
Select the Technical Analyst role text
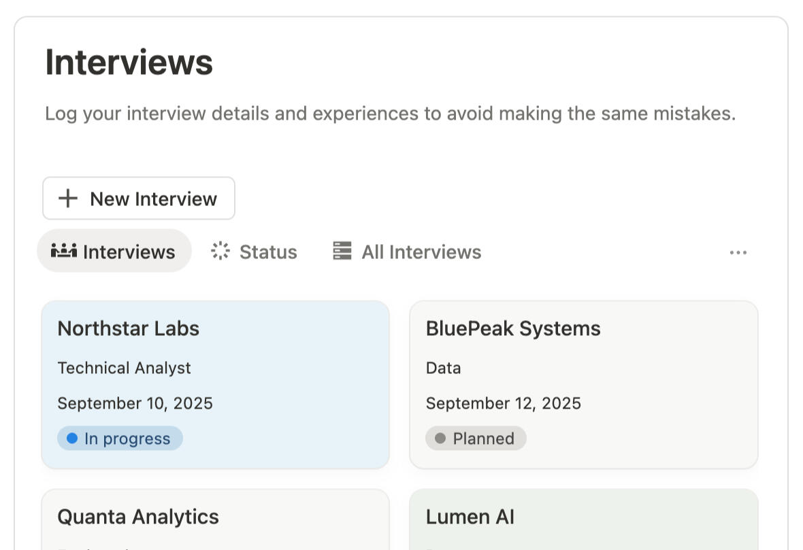(x=124, y=368)
